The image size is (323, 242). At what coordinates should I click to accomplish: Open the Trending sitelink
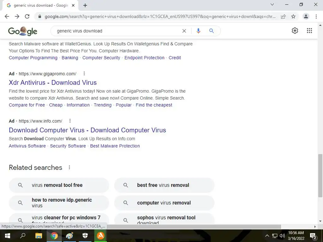coord(103,105)
